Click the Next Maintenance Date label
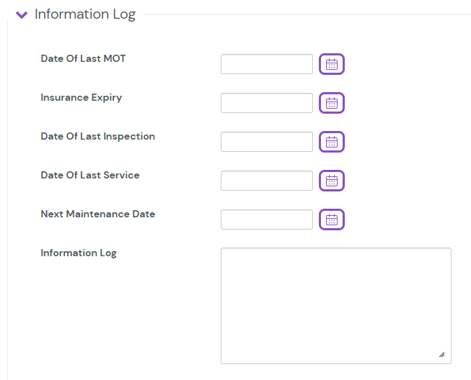The height and width of the screenshot is (380, 471). point(97,214)
